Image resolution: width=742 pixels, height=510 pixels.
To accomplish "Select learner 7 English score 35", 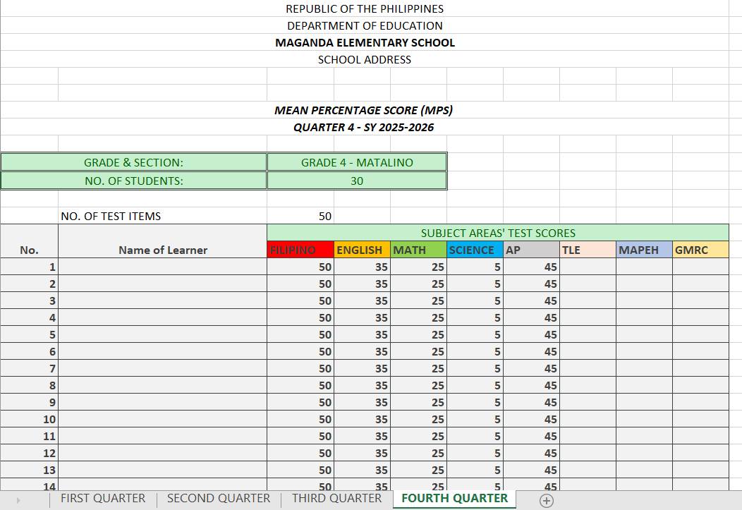I will point(362,368).
